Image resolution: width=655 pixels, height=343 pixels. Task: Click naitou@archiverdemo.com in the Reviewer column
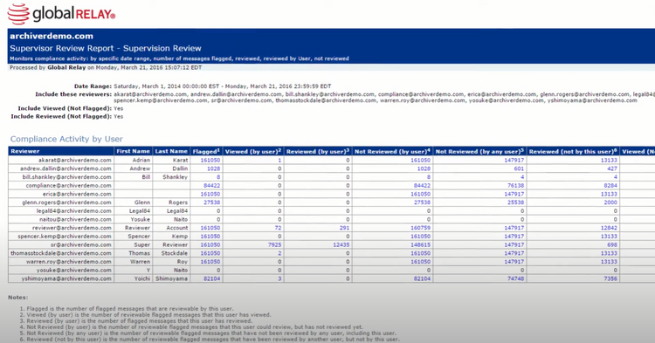tap(75, 219)
